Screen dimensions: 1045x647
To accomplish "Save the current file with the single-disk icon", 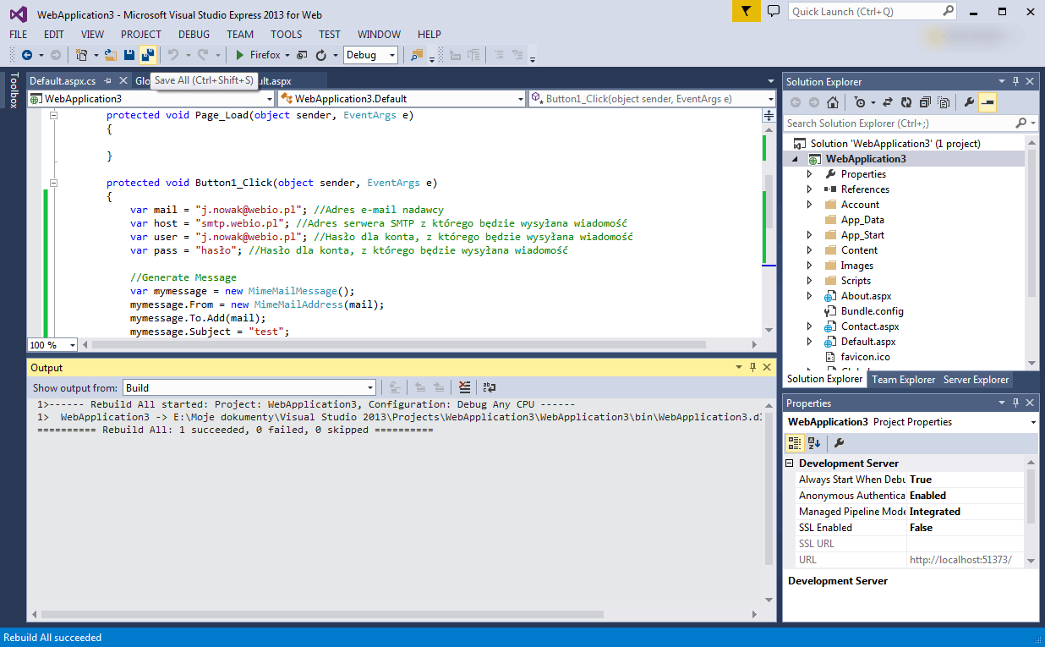I will coord(129,55).
